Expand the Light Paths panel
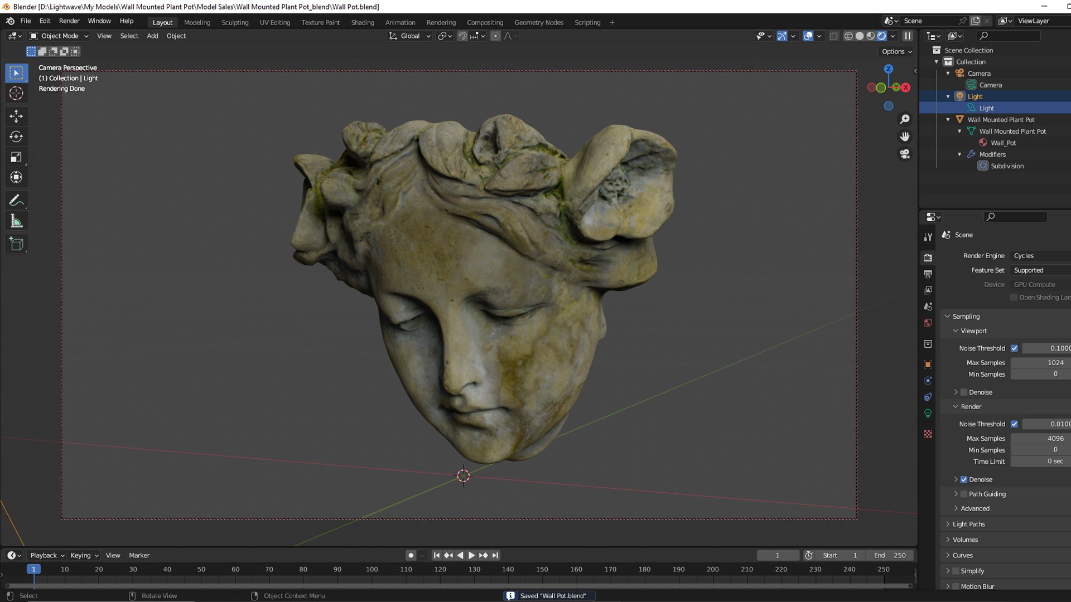The image size is (1071, 602). (968, 524)
